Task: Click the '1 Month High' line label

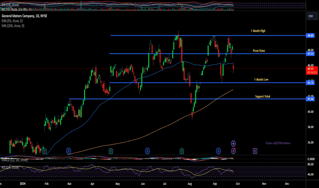Action: [258, 31]
